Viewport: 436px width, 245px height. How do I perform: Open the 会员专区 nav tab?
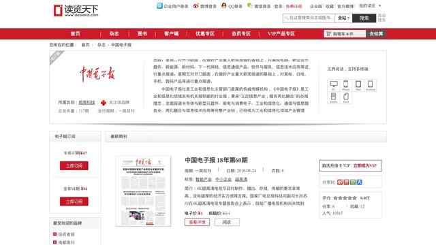(x=241, y=33)
